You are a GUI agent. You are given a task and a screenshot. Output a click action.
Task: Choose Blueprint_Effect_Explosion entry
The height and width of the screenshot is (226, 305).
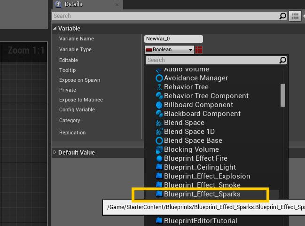[x=207, y=176]
